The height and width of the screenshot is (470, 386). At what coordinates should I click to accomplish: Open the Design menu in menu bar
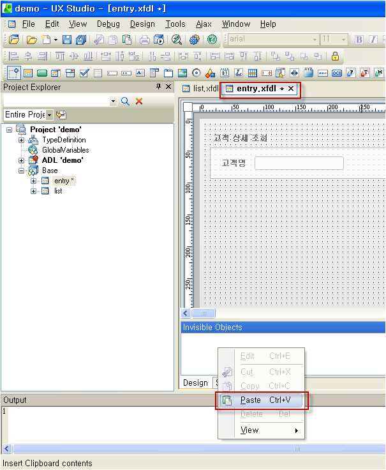tap(142, 24)
